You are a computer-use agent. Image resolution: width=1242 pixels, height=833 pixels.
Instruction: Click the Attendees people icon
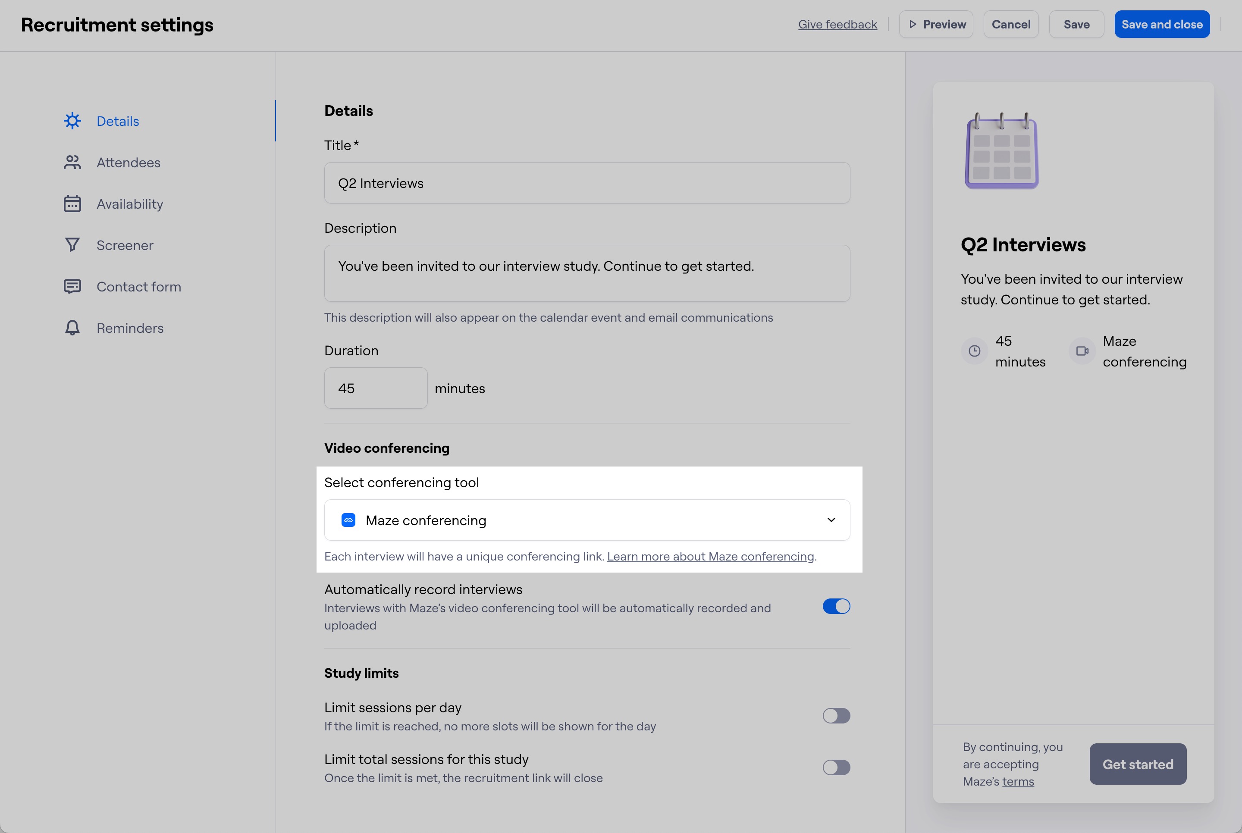tap(72, 163)
